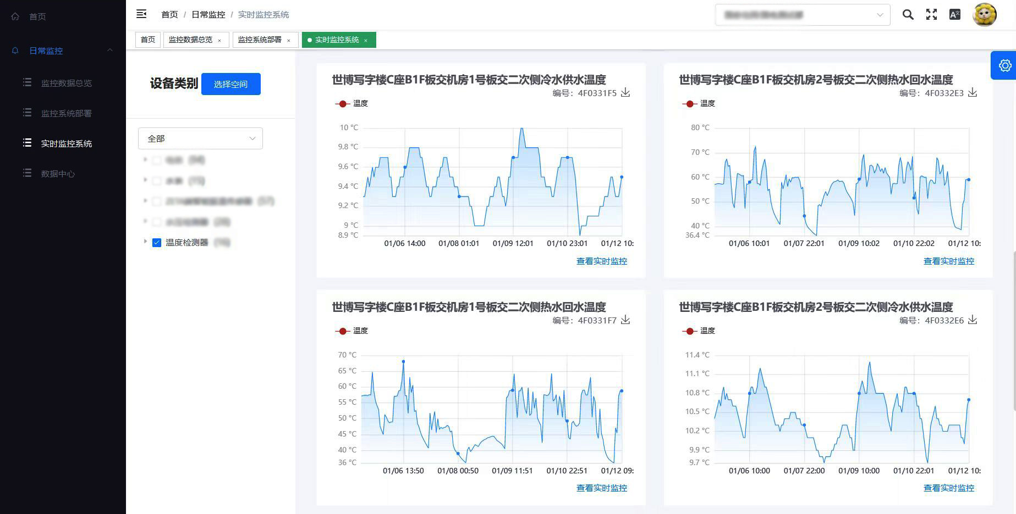The height and width of the screenshot is (514, 1016).
Task: Open the search magnifier icon
Action: 908,15
